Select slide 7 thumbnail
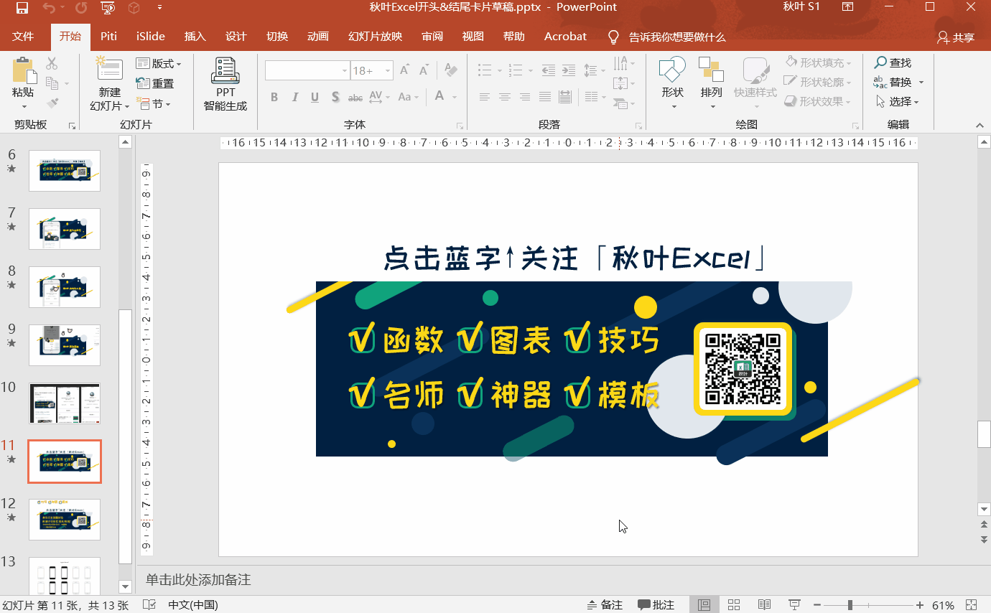991x613 pixels. [x=65, y=229]
